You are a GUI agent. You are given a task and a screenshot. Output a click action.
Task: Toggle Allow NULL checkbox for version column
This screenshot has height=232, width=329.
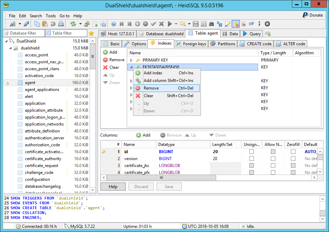(x=273, y=158)
